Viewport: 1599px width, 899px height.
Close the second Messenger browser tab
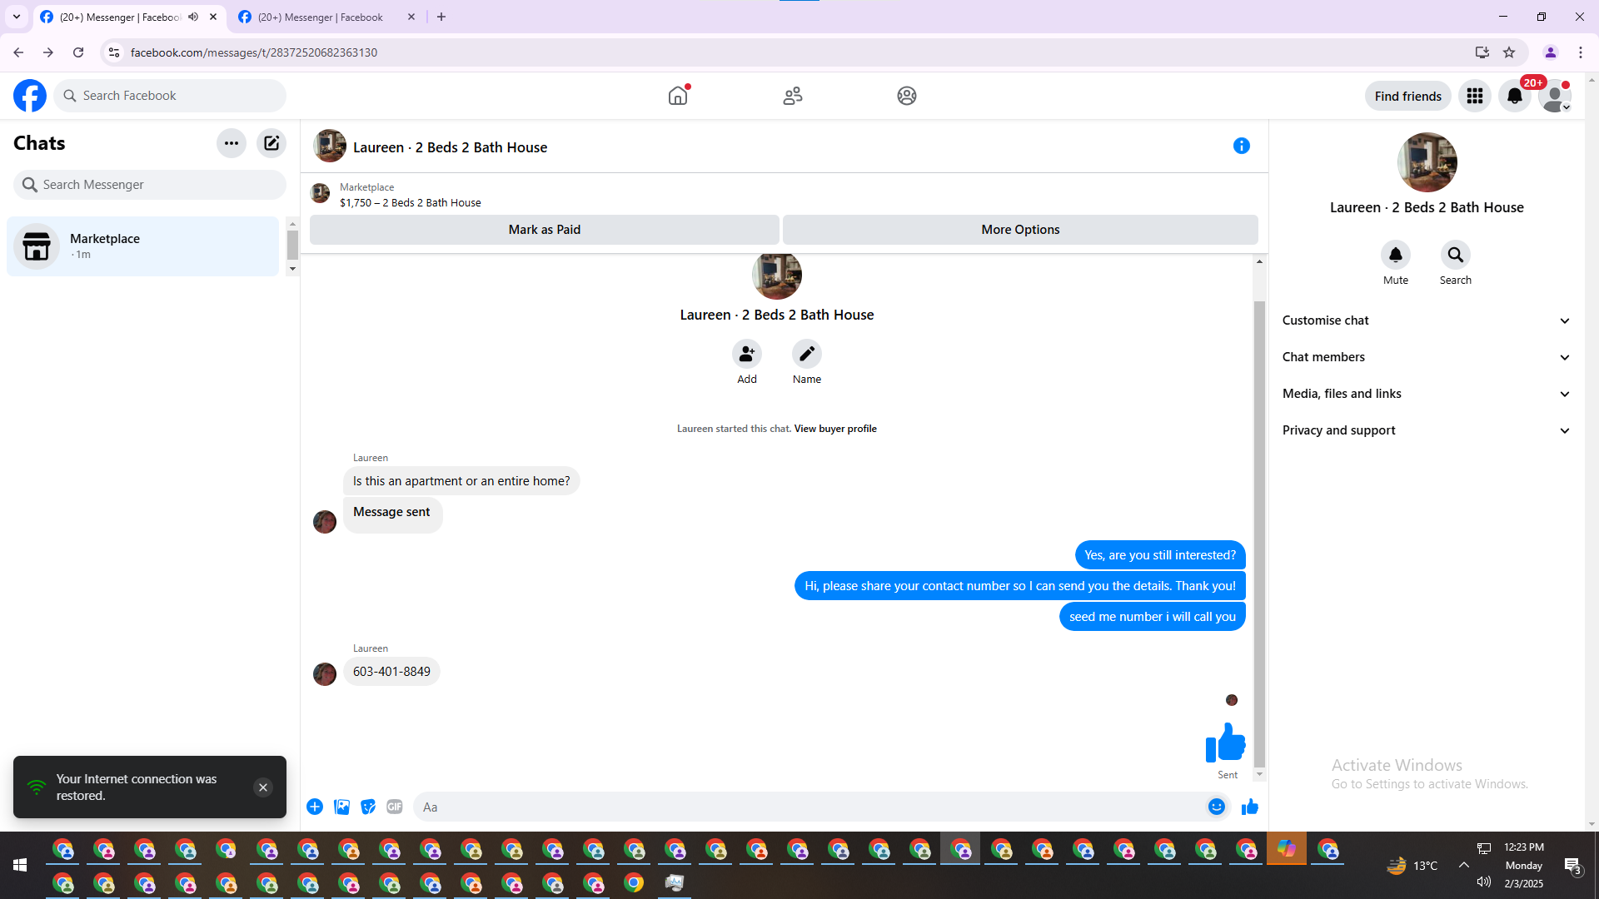pos(411,17)
